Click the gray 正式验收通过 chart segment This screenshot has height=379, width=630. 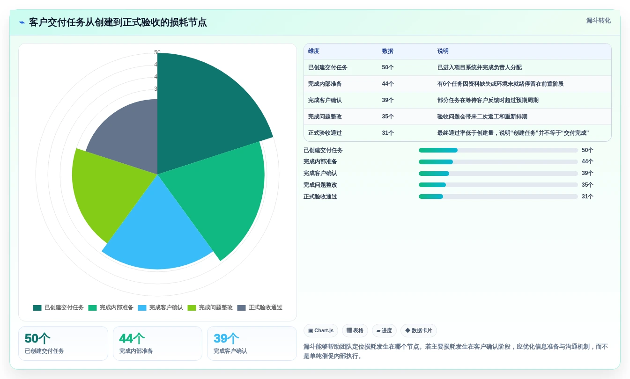129,136
